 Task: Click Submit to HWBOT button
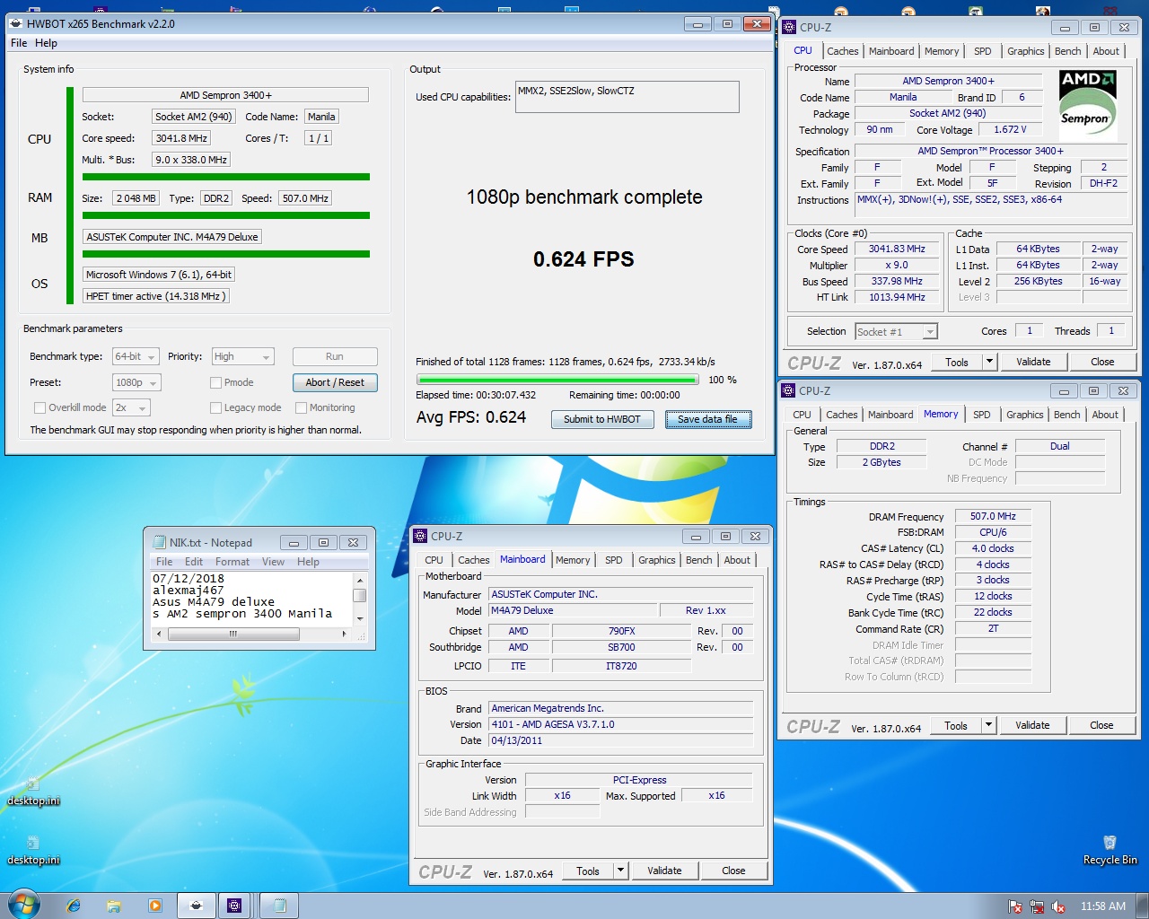tap(602, 419)
